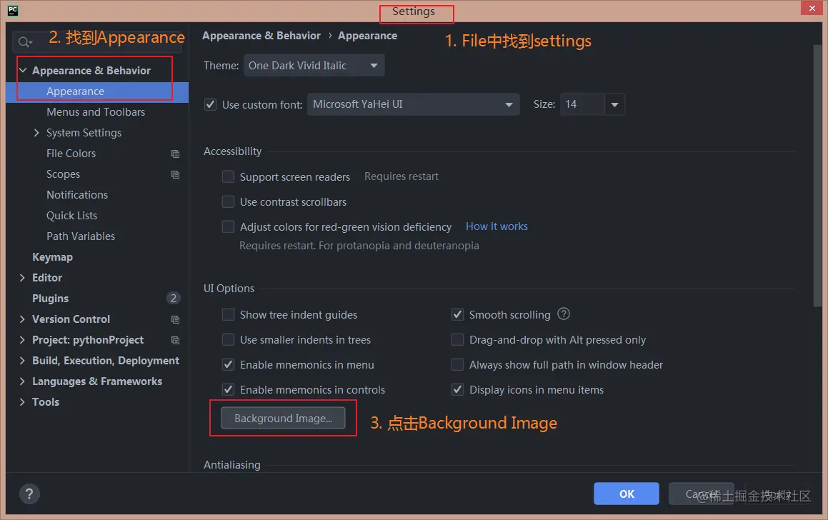Select Menus and Toolbars
Image resolution: width=828 pixels, height=520 pixels.
pyautogui.click(x=97, y=112)
